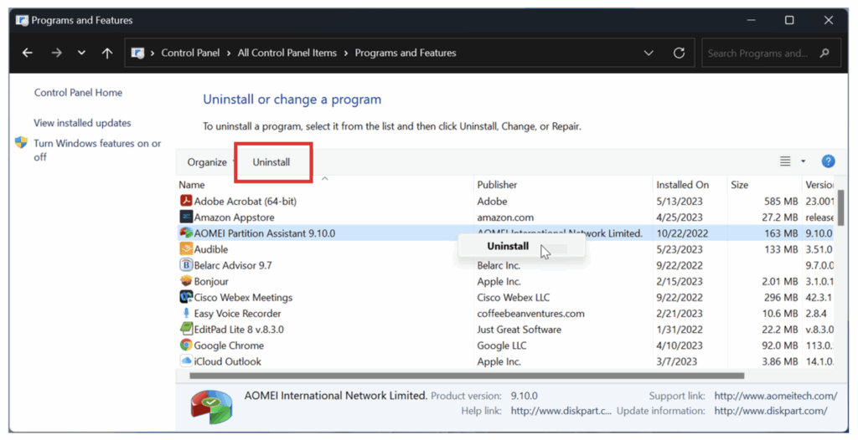Click the Programs and Features breadcrumb
This screenshot has width=858, height=440.
tap(406, 53)
